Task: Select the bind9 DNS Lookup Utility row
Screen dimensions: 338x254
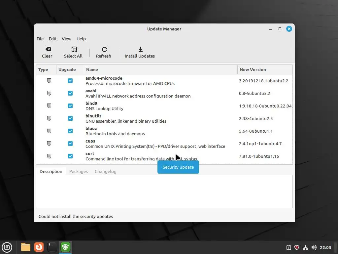Action: pos(104,106)
